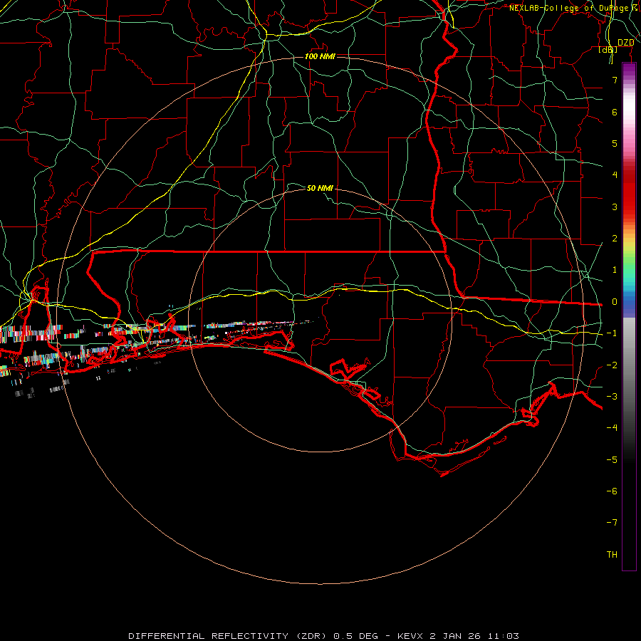The width and height of the screenshot is (641, 641).
Task: Click the "2" value on the color scale
Action: [x=615, y=239]
